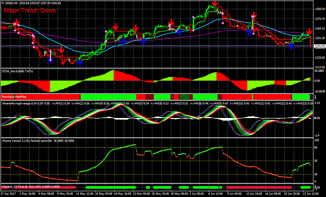Click the 1289.70 price axis value
Screen dimensions: 326x197
coord(320,9)
